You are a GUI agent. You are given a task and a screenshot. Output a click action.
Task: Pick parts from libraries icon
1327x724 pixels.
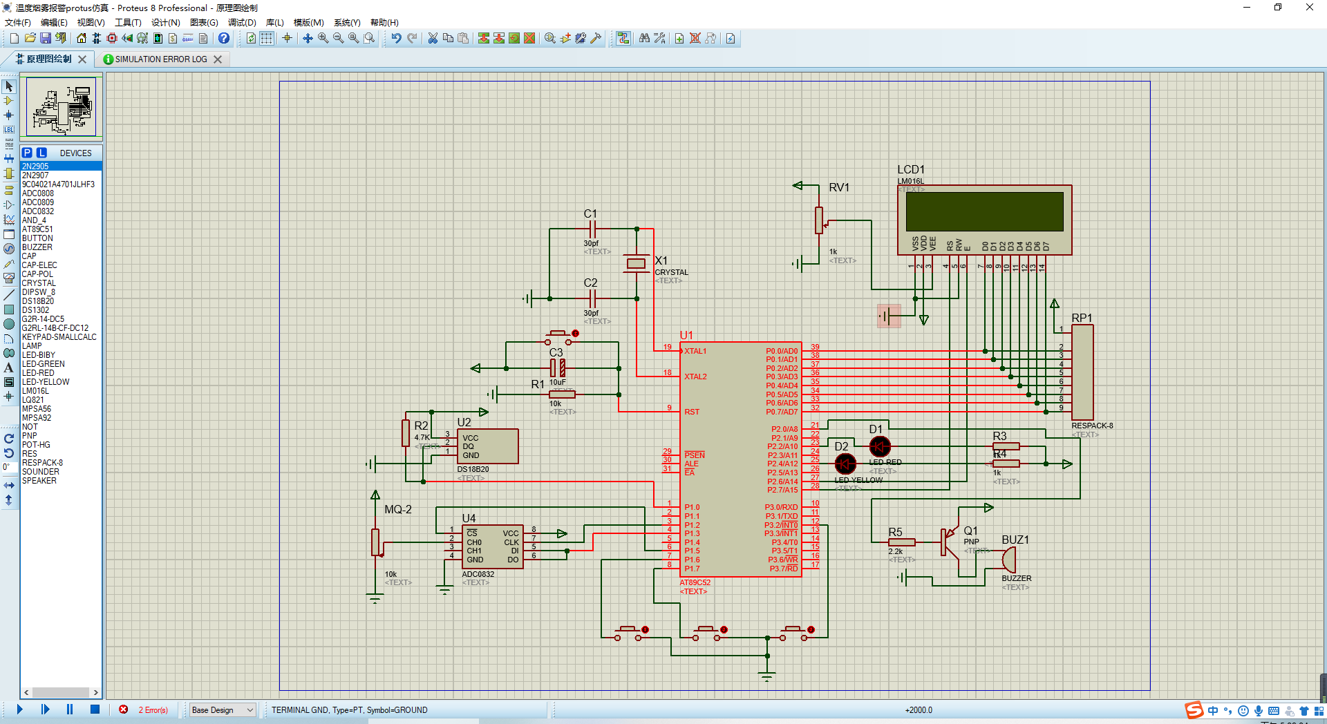coord(550,38)
